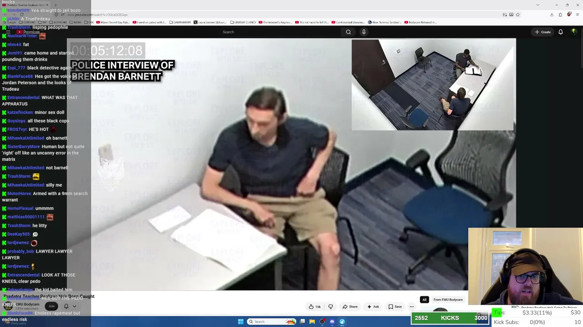Click the Create button in YouTube header

(x=543, y=32)
